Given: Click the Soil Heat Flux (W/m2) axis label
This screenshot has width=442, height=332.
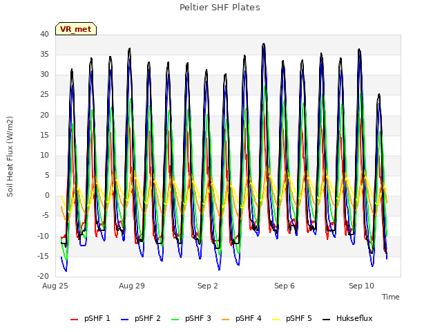Looking at the screenshot, I should 10,156.
